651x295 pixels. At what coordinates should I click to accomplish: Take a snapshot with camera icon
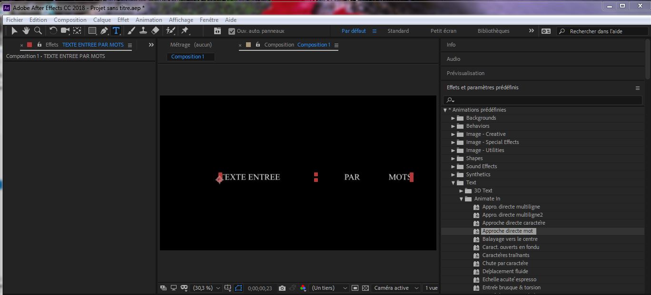pos(282,288)
